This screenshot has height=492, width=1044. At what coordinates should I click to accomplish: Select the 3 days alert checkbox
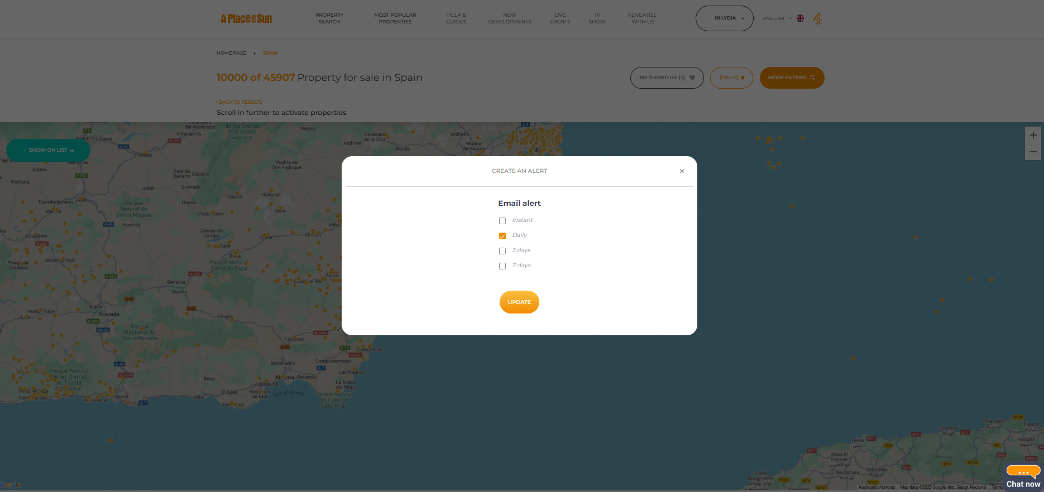click(x=502, y=251)
